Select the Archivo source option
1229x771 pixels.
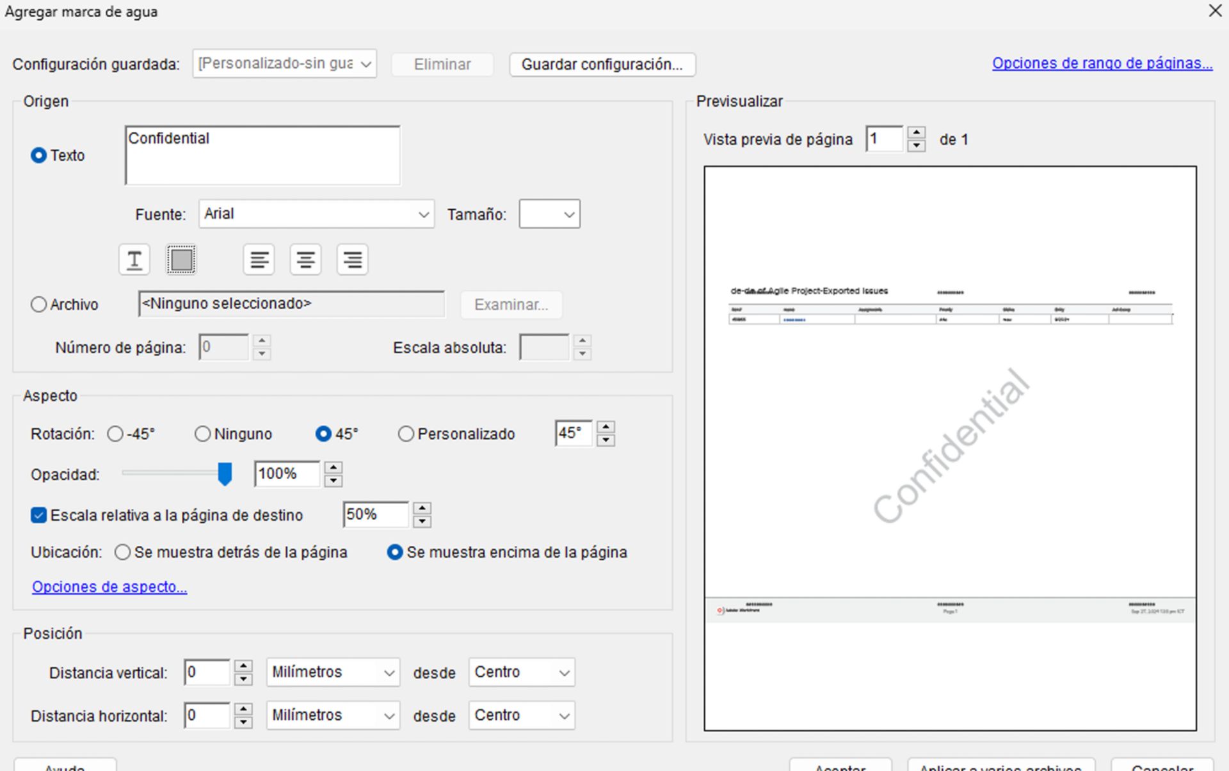pos(39,305)
